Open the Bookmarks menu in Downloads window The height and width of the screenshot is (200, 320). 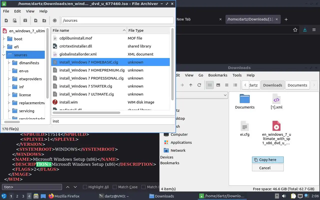(x=218, y=75)
